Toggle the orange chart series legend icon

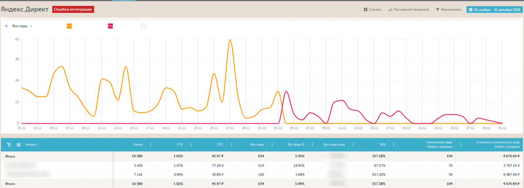(69, 26)
